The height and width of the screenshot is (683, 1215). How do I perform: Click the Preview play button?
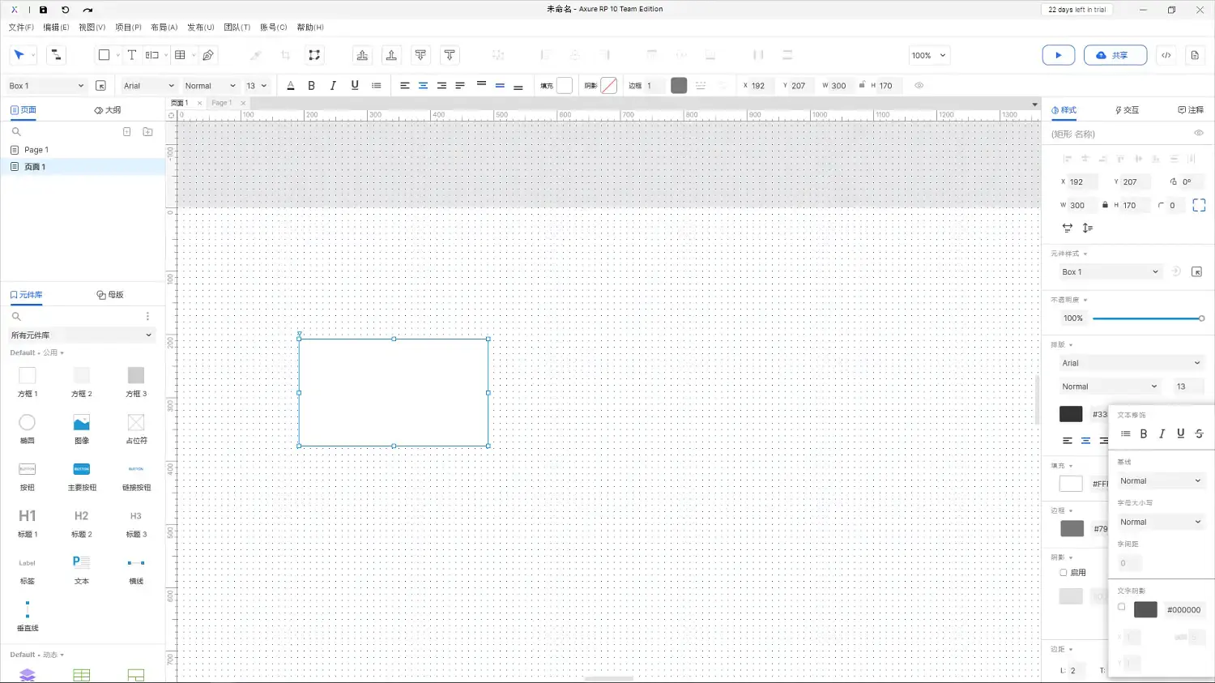(x=1058, y=55)
